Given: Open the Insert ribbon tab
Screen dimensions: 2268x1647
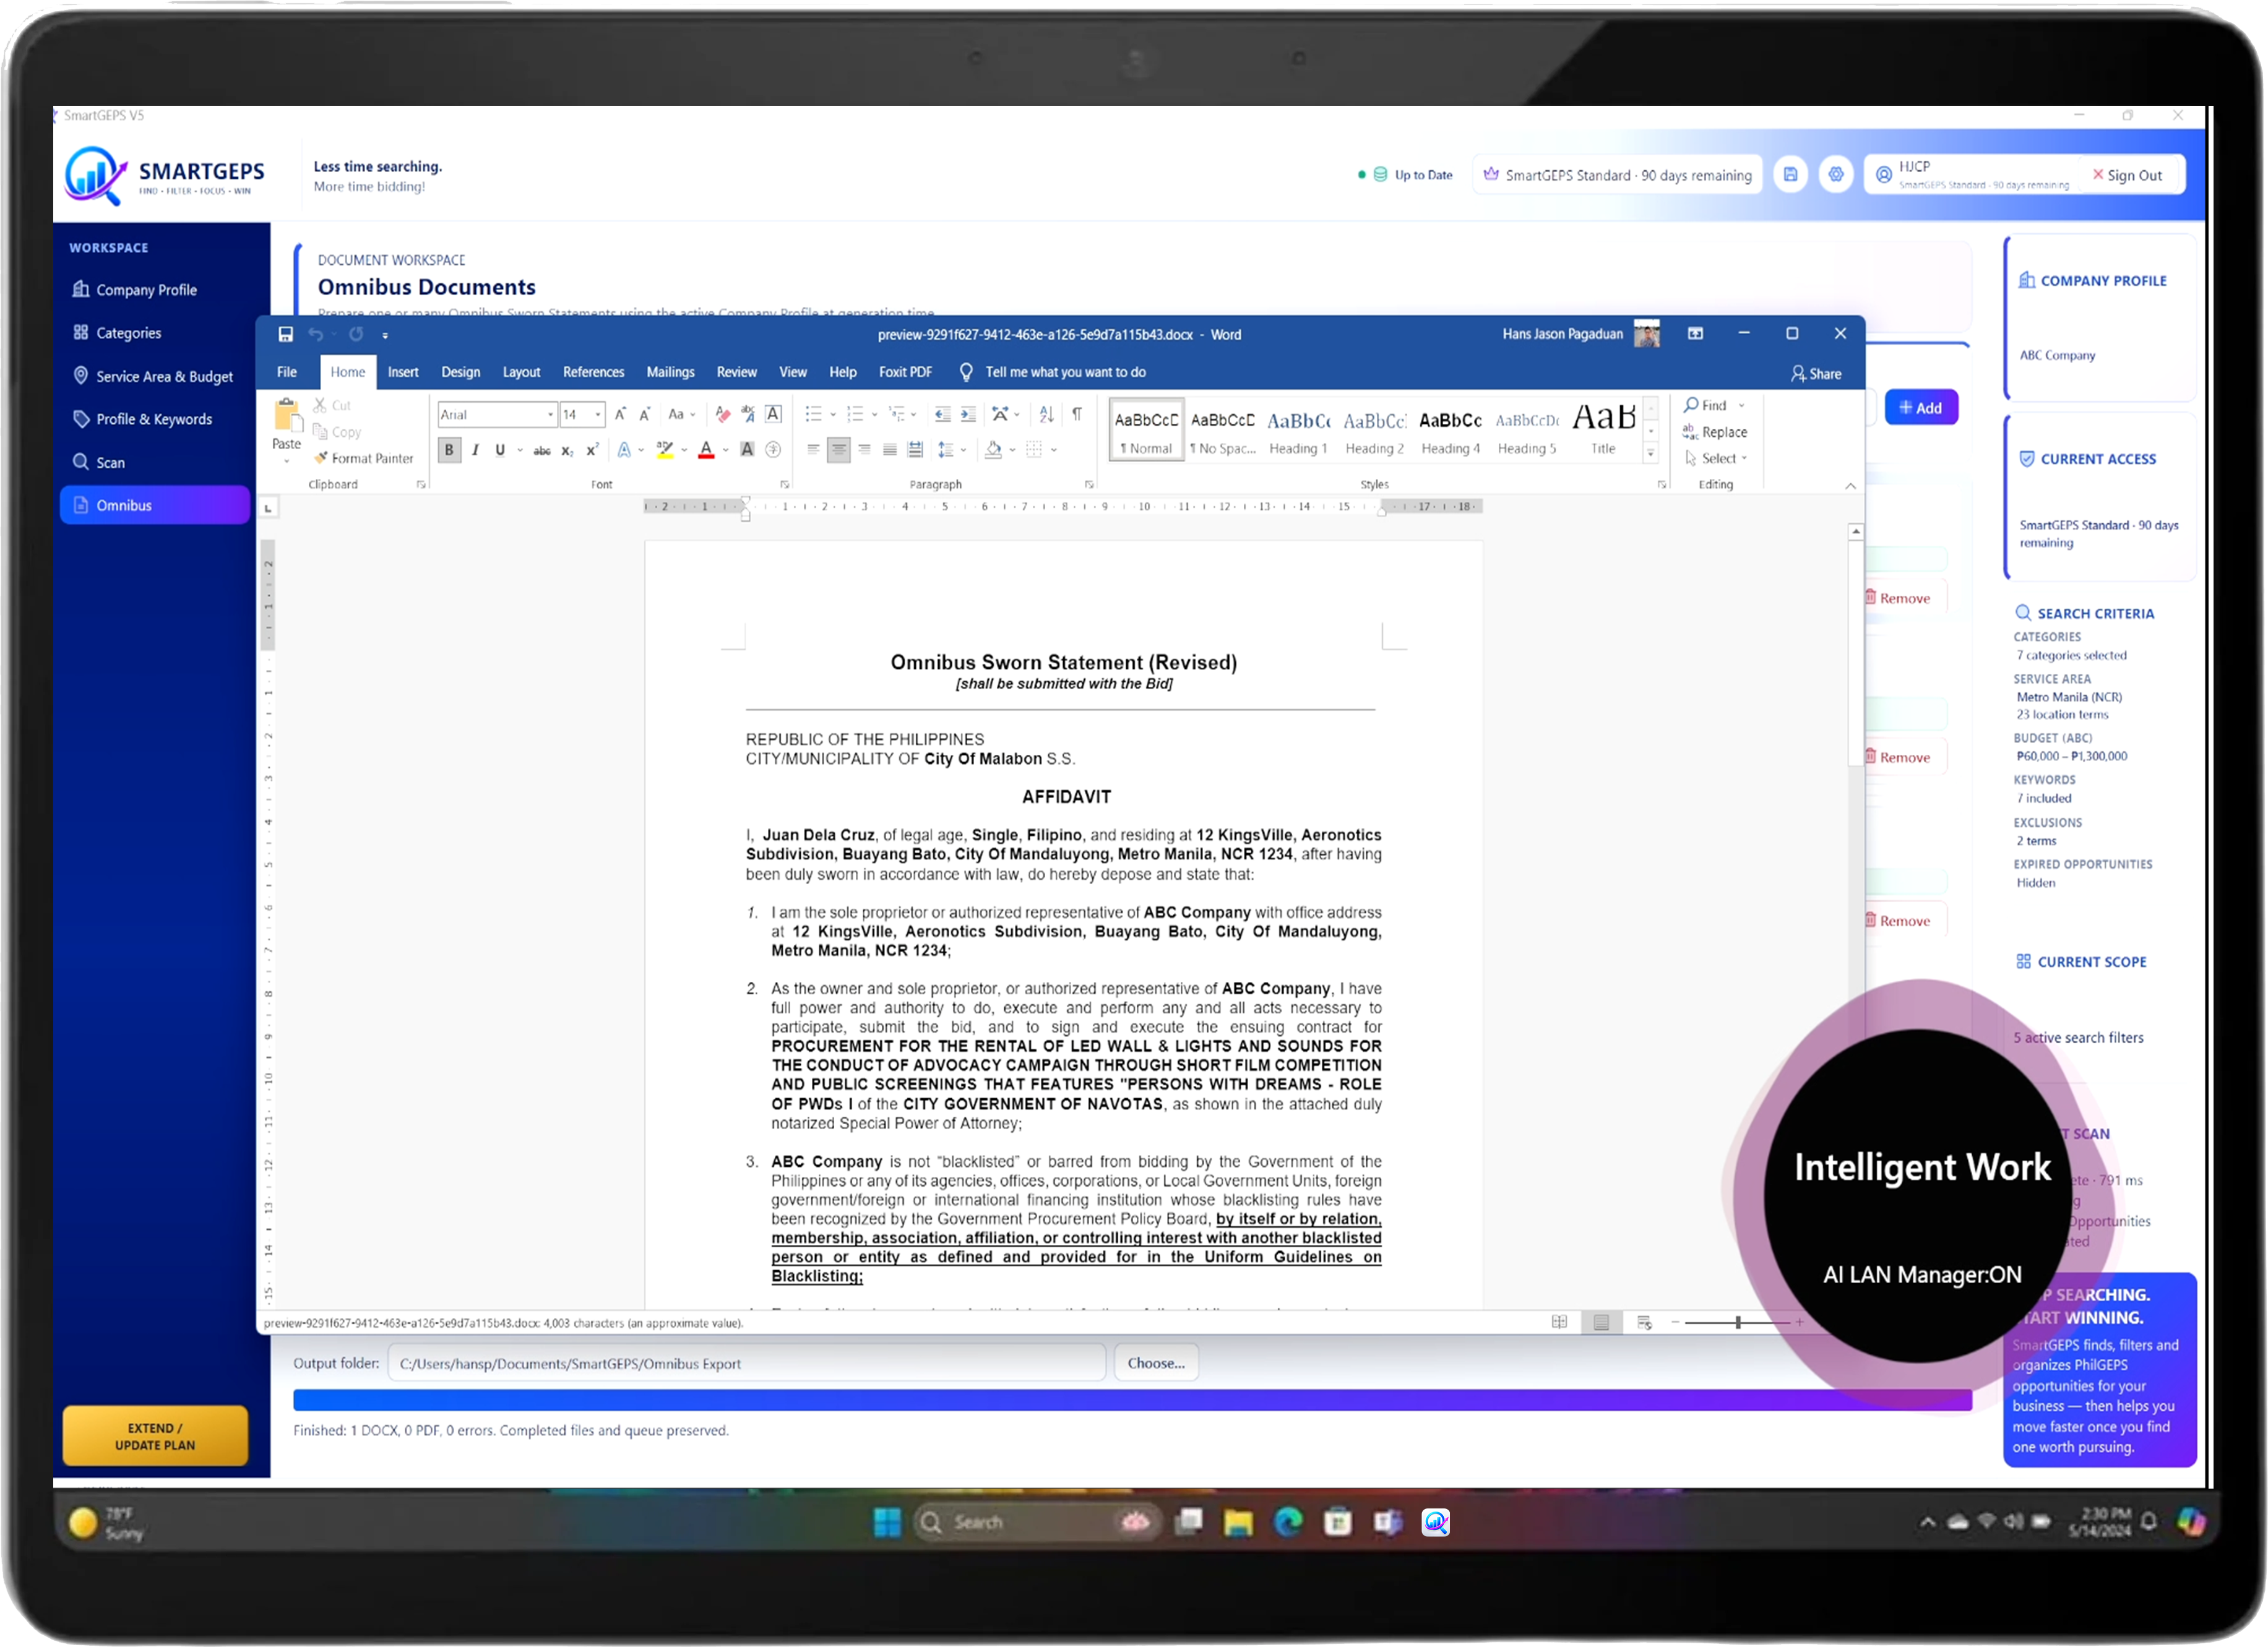Looking at the screenshot, I should [403, 372].
